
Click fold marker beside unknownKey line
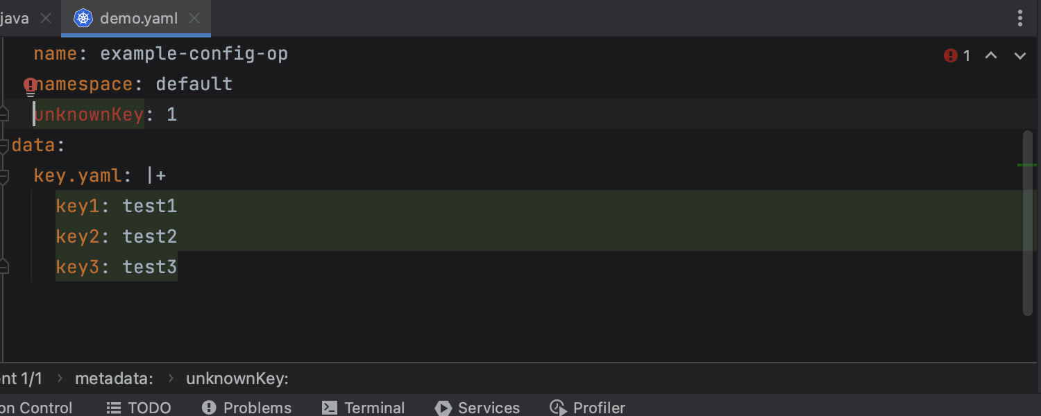pos(3,114)
